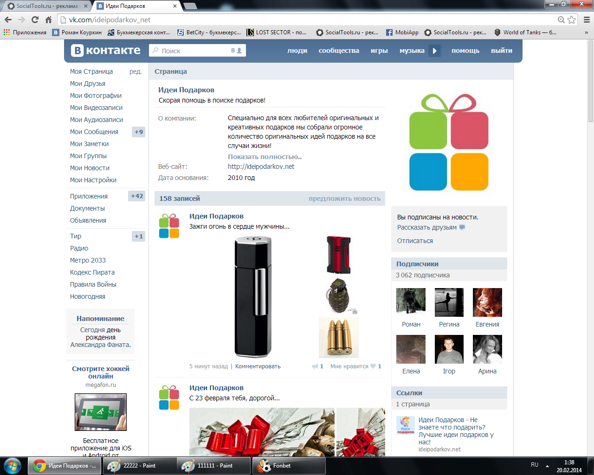Switch to the 111111 - Paint taskbar window

(214, 466)
